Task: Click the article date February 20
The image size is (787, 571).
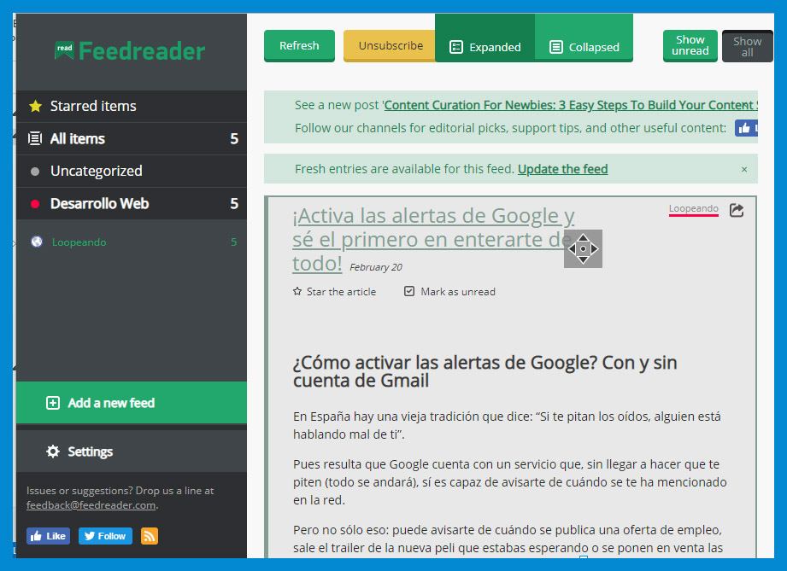Action: (376, 267)
